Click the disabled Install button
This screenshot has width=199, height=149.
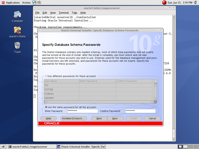tap(134, 119)
